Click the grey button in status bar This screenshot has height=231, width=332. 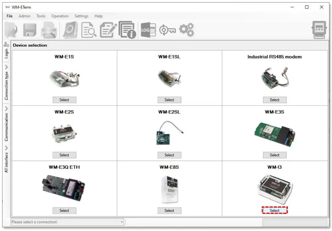point(295,222)
